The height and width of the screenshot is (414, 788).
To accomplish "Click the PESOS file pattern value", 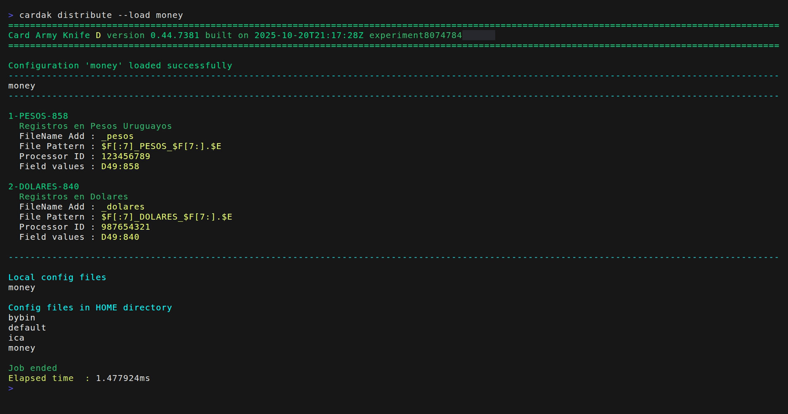I will point(161,147).
